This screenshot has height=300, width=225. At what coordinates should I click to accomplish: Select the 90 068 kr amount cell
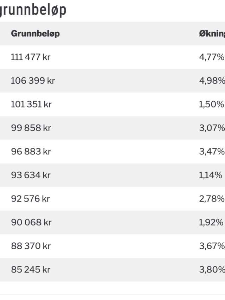coord(31,222)
